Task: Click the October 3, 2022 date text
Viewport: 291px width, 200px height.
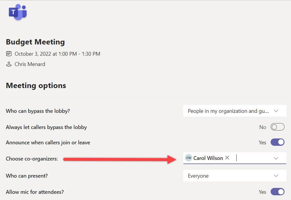Action: click(57, 54)
